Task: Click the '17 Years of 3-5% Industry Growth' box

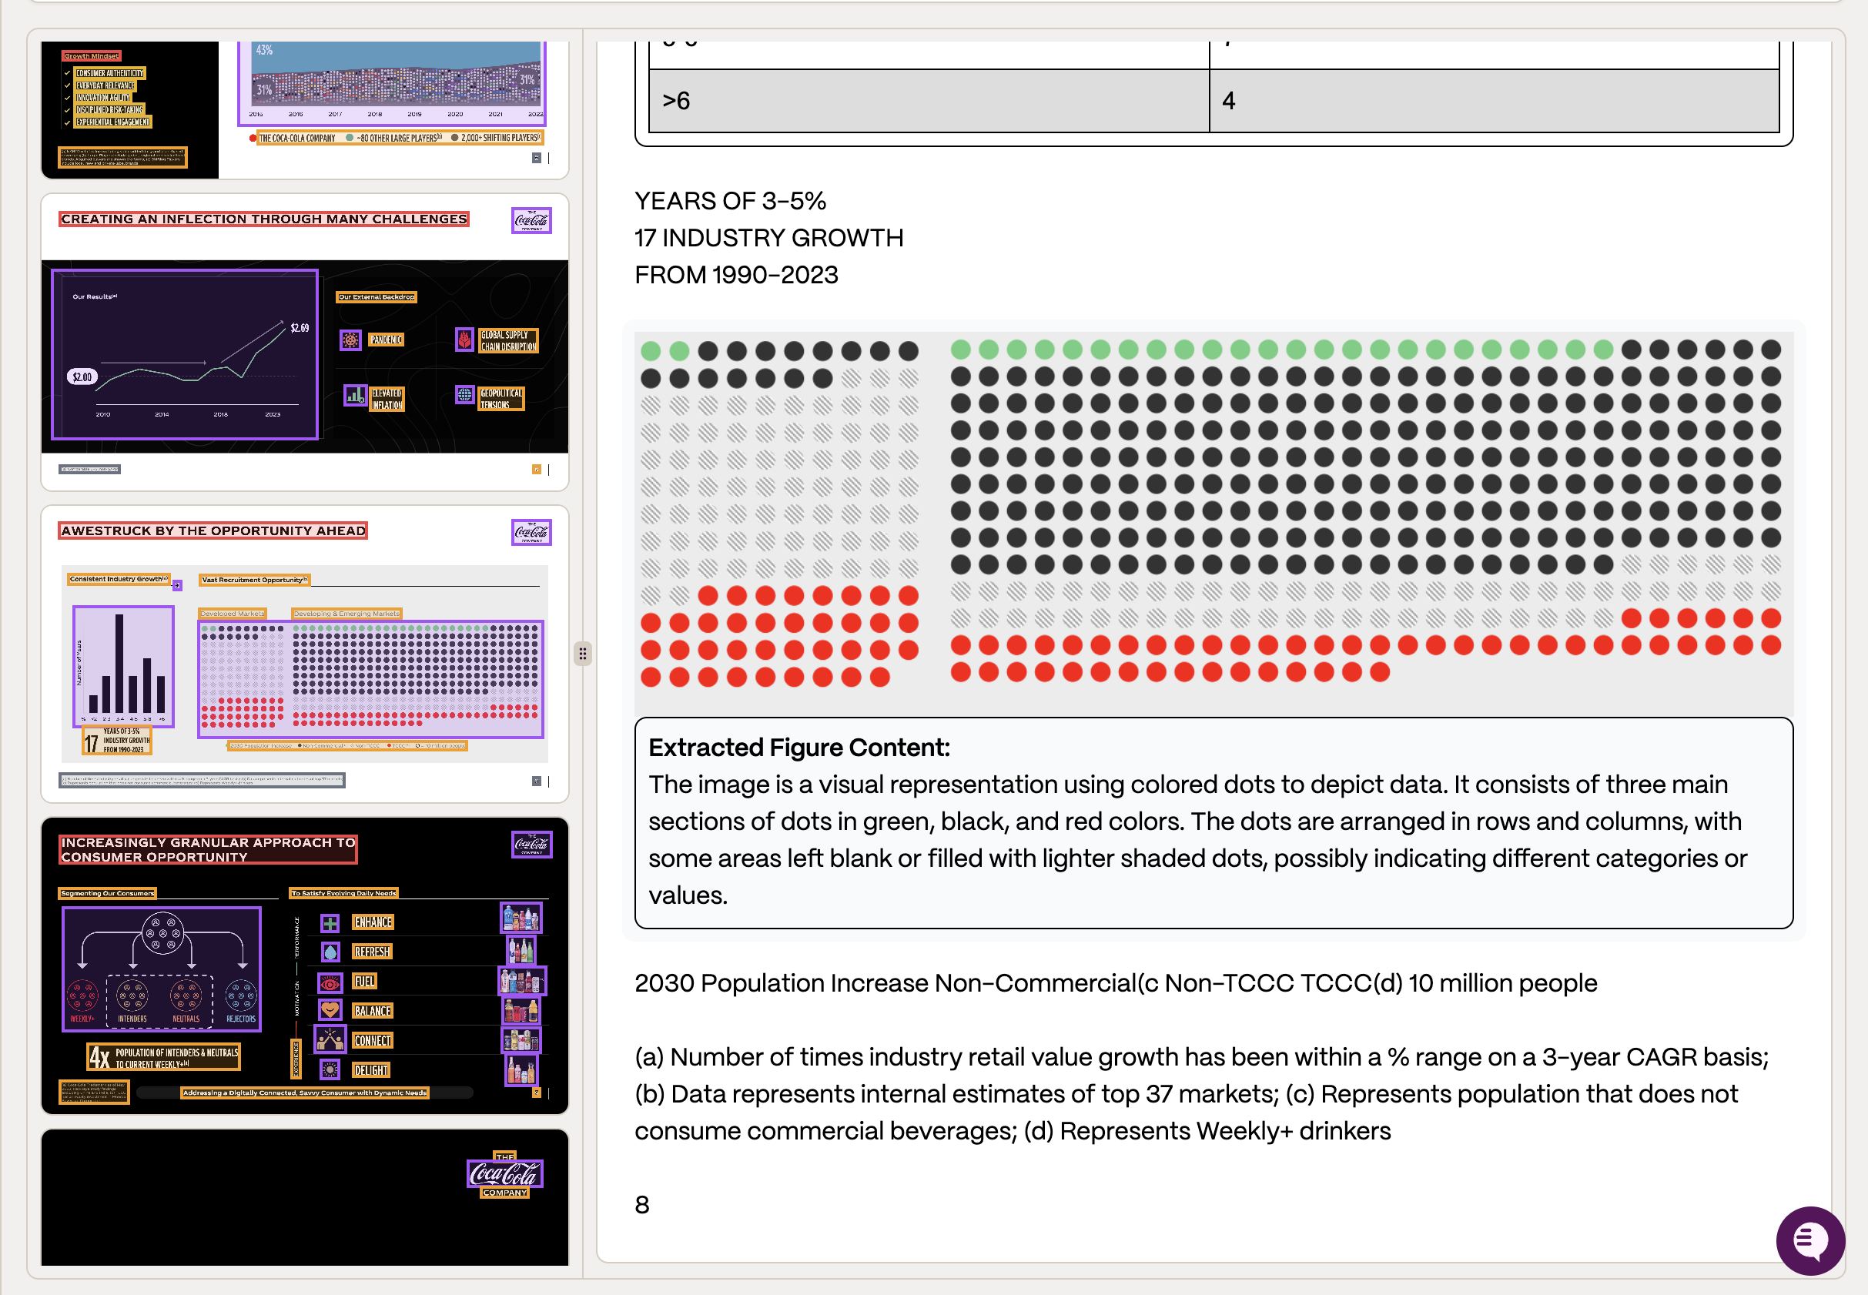Action: [117, 741]
